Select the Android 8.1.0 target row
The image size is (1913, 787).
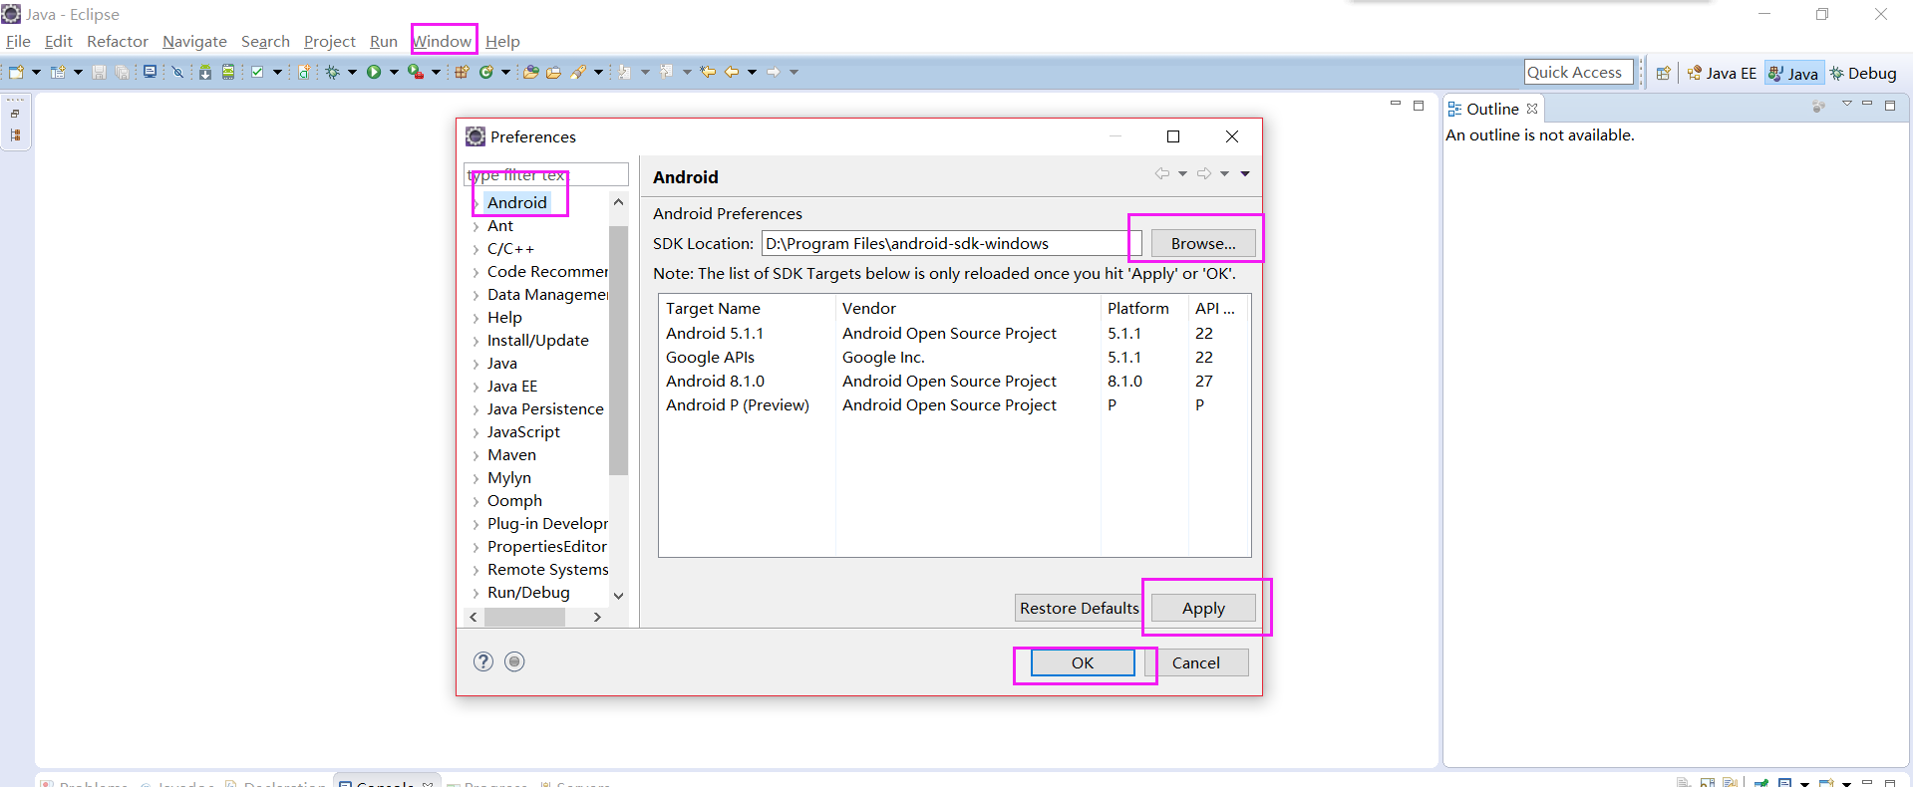click(x=954, y=381)
